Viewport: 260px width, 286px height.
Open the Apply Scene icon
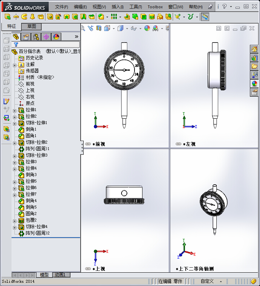pos(155,28)
